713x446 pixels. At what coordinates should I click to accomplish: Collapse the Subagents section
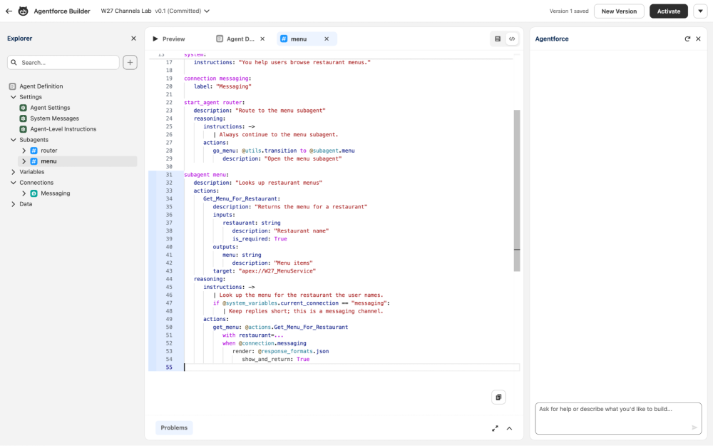coord(13,140)
